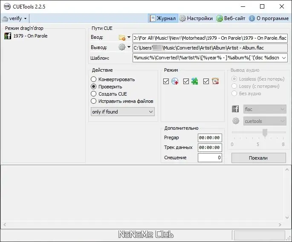The image size is (292, 242).
Task: Click the log scroll down arrow
Action: pyautogui.click(x=287, y=217)
